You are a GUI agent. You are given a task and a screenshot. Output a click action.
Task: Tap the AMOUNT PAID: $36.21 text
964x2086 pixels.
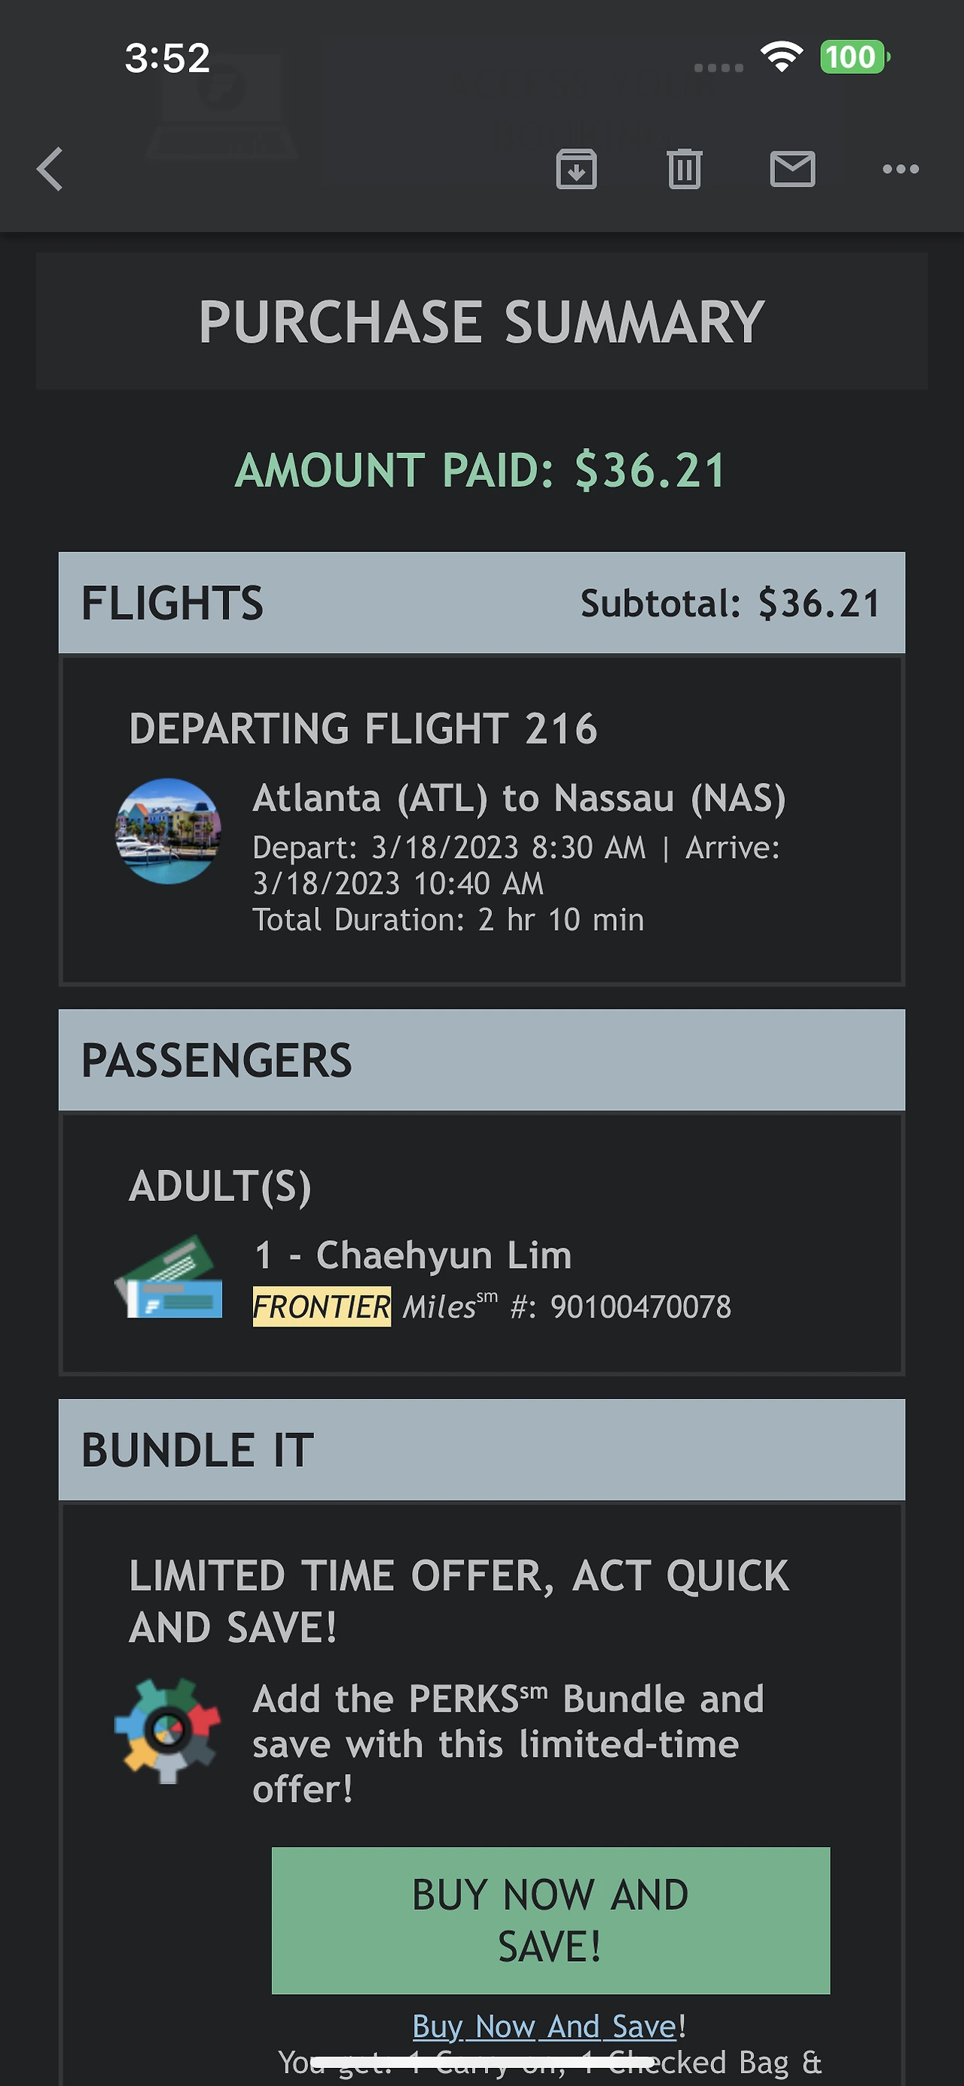tap(480, 471)
